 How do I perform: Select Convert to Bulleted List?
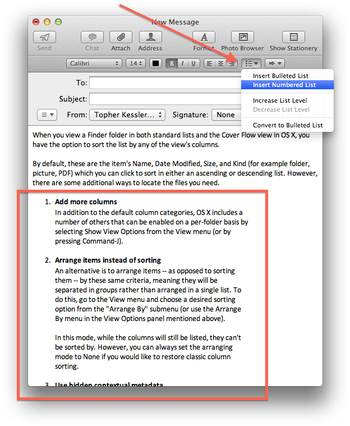coord(288,125)
